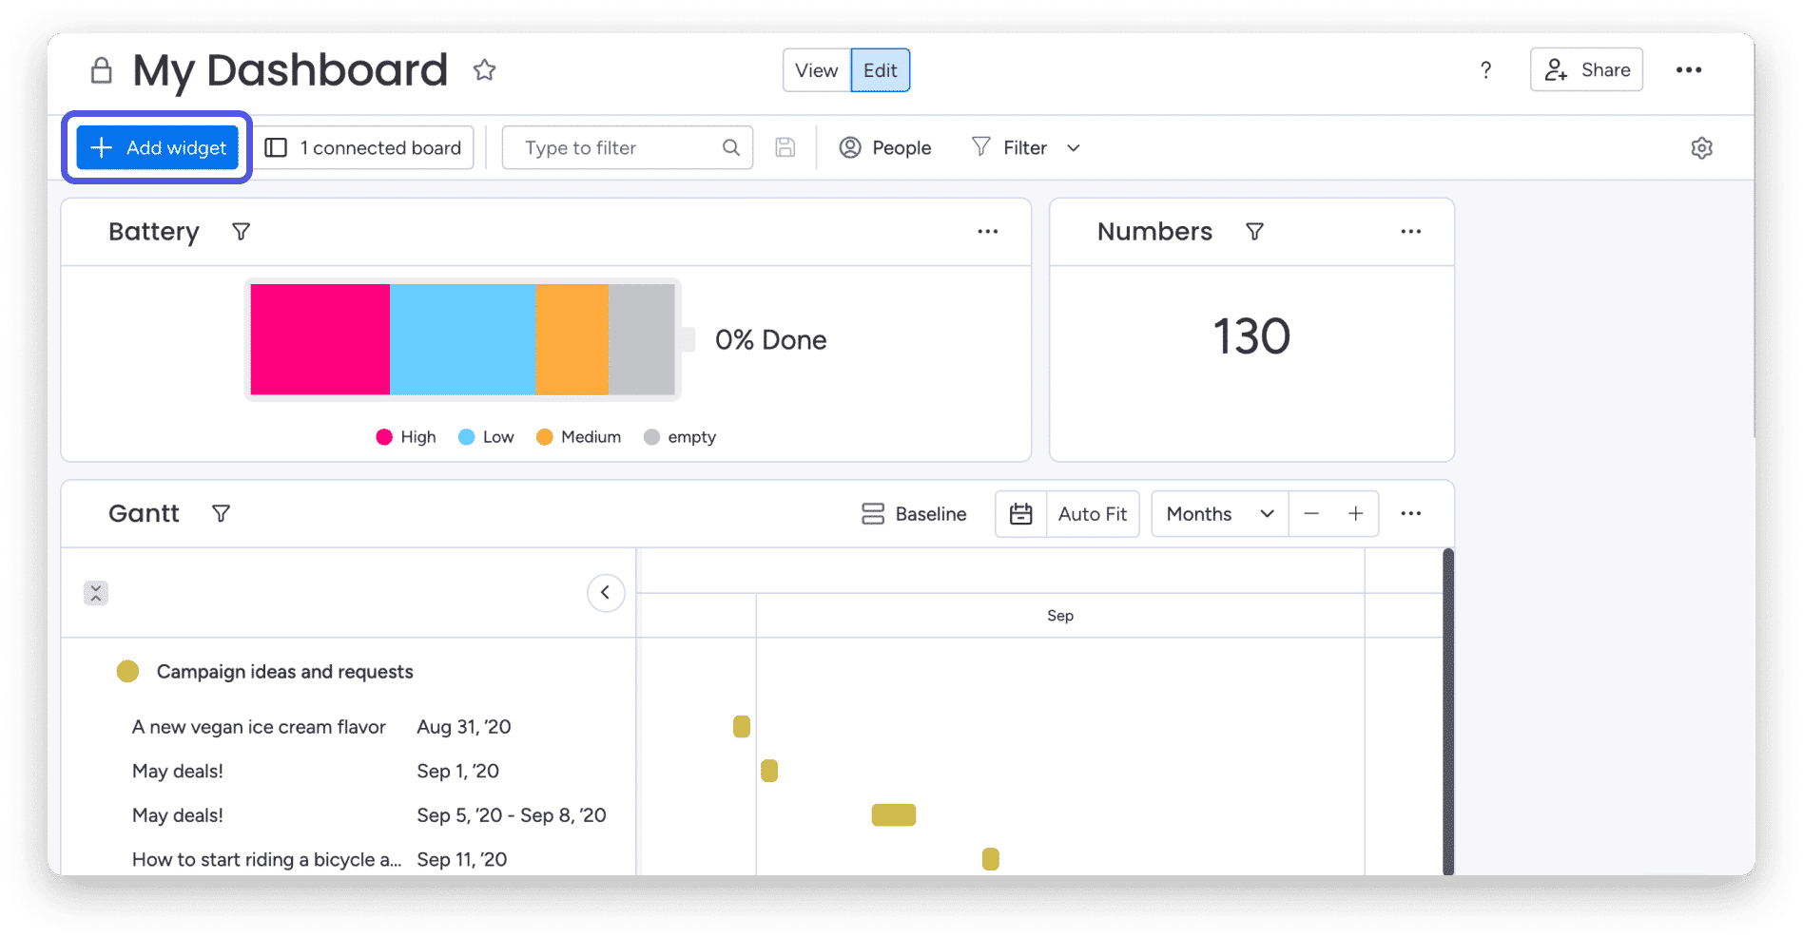Click the Gantt vertical scrollbar
The image size is (1803, 937).
pyautogui.click(x=1448, y=711)
